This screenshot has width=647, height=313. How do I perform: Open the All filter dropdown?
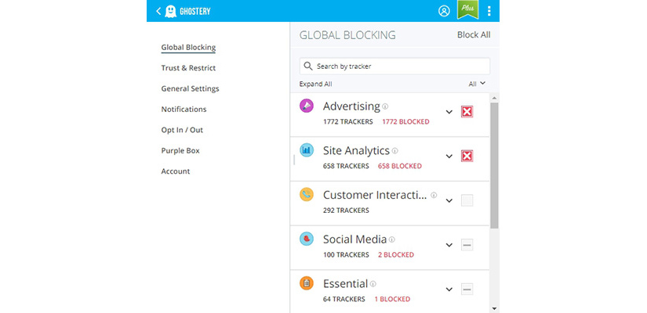point(477,84)
